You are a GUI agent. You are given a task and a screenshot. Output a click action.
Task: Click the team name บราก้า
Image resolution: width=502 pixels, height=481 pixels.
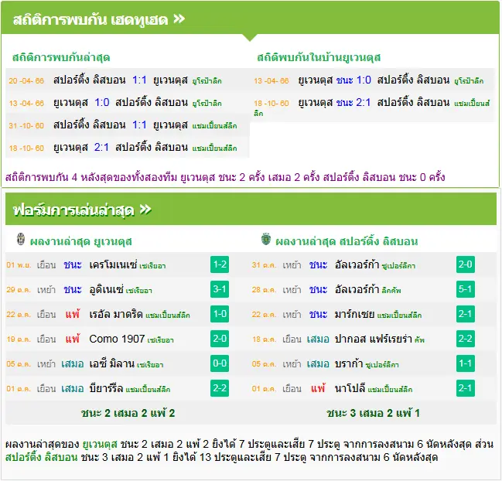pos(349,364)
